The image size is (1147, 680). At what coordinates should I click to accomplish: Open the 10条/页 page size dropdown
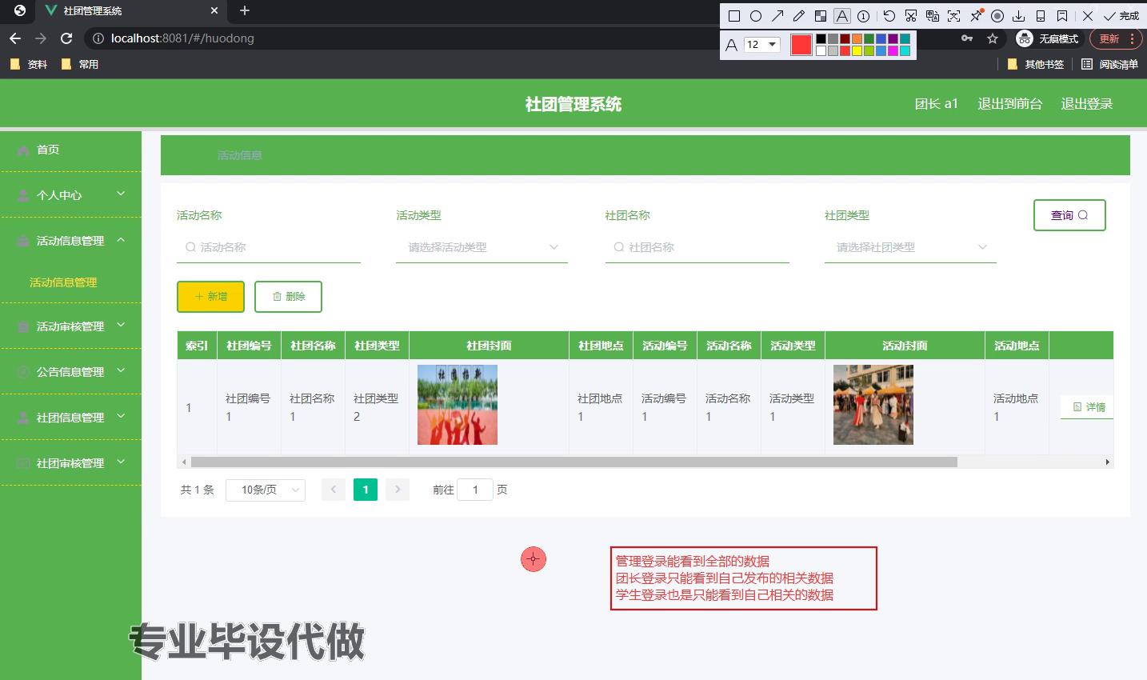click(x=266, y=490)
